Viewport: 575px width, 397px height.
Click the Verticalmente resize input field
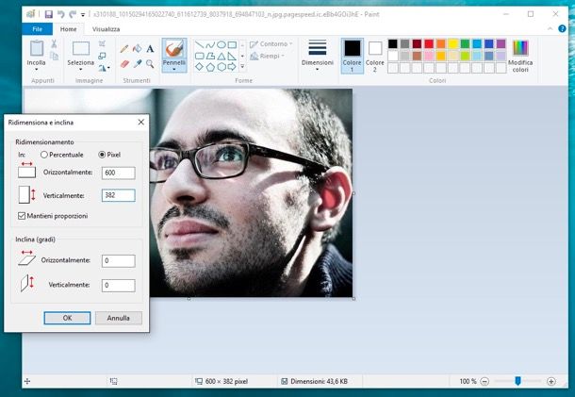pos(119,195)
